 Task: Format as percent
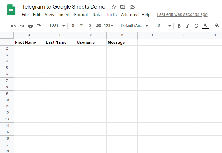tap(82, 26)
